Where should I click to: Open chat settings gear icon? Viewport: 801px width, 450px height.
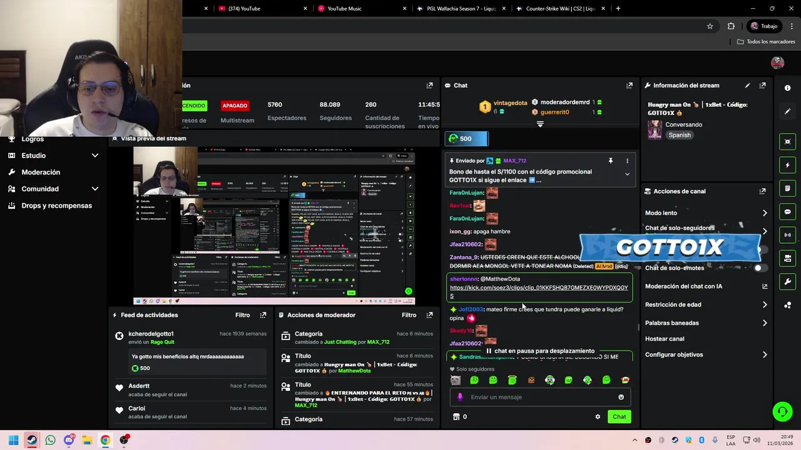click(598, 417)
